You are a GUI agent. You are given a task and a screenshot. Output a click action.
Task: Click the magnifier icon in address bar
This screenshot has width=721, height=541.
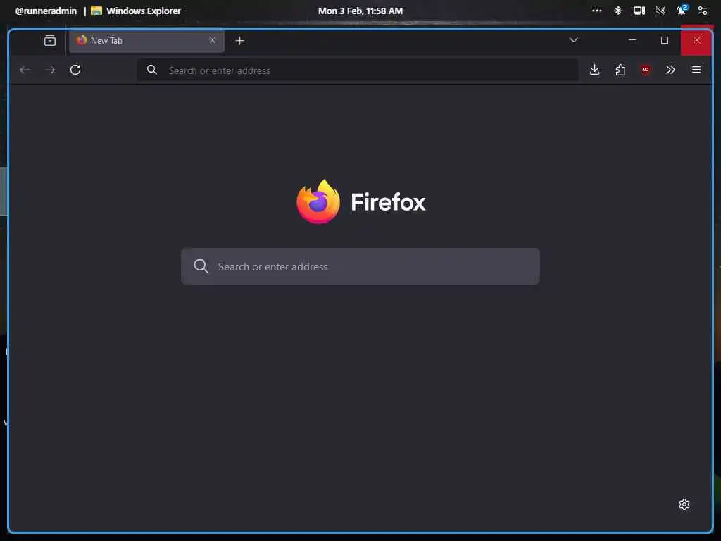pos(152,70)
